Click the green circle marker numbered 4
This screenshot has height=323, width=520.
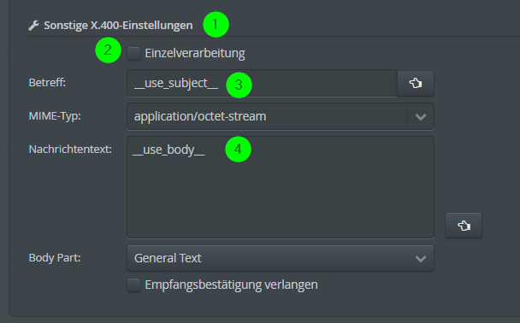pyautogui.click(x=238, y=149)
